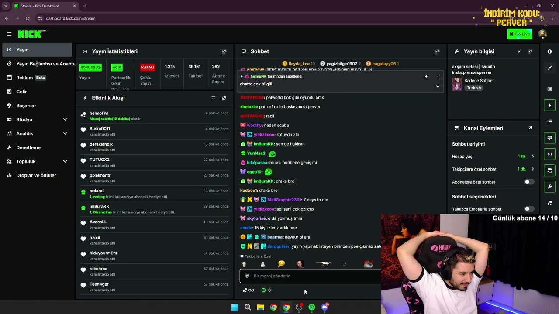Viewport: 559px width, 314px height.
Task: Expand the Topluluk sidebar section
Action: (65, 161)
